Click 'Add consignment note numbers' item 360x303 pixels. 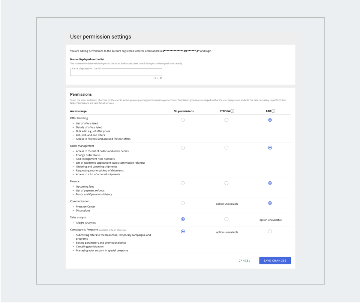(95, 159)
